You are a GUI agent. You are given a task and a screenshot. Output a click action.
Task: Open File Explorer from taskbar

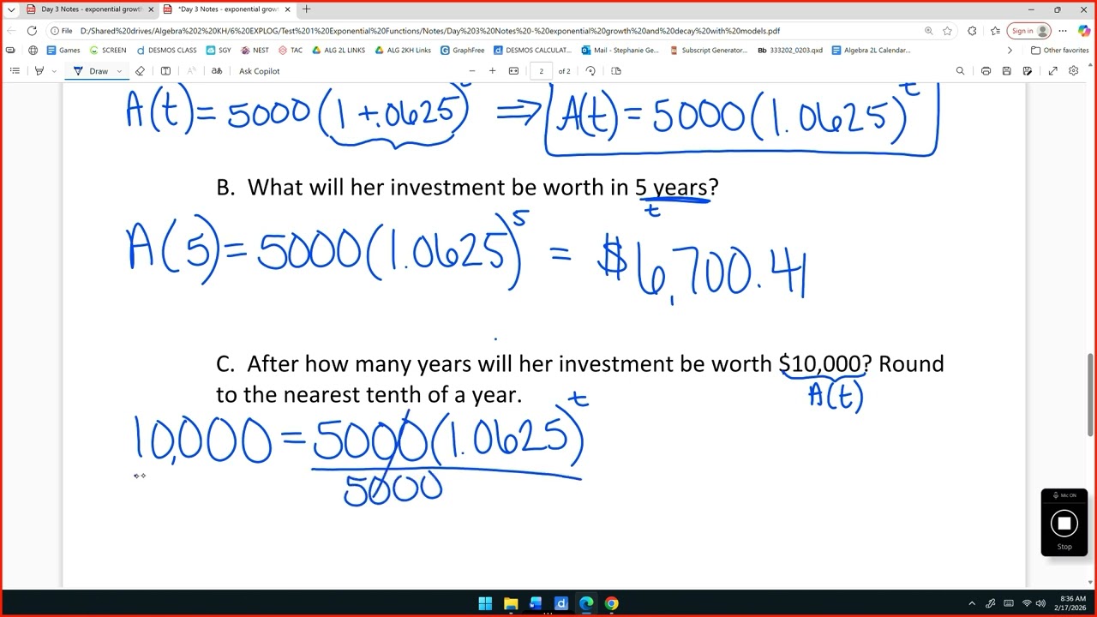coord(511,603)
